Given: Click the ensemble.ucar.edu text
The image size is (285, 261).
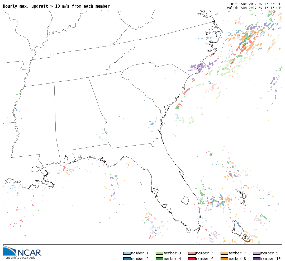Looking at the screenshot, I should [x=21, y=258].
